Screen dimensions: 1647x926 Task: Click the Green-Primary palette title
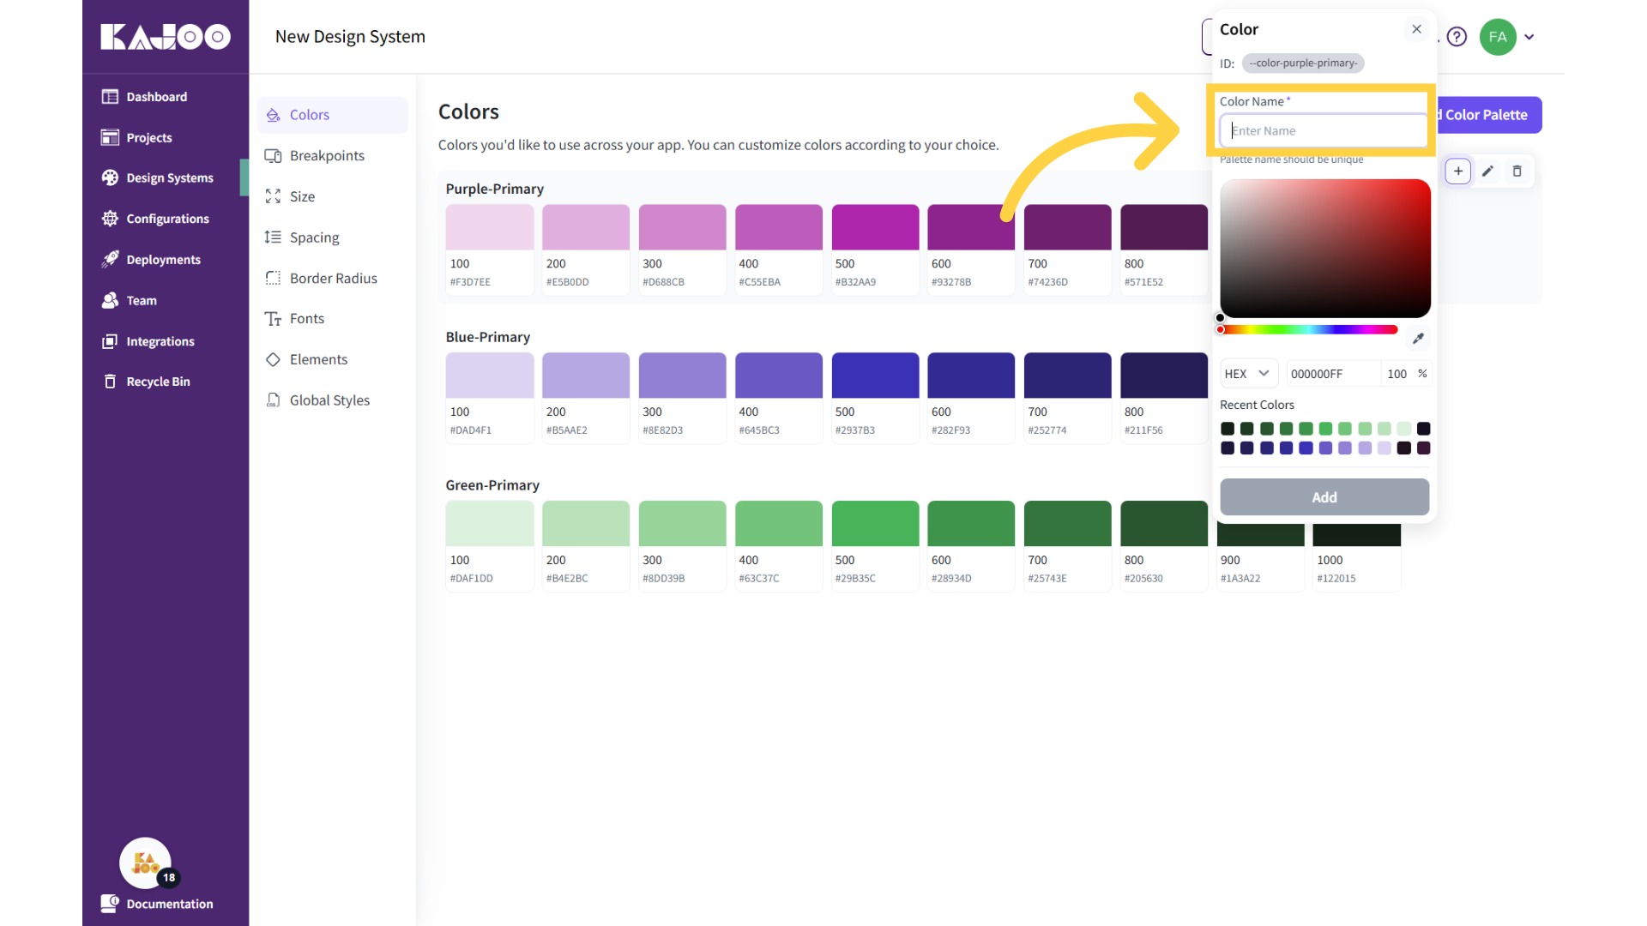(x=492, y=485)
